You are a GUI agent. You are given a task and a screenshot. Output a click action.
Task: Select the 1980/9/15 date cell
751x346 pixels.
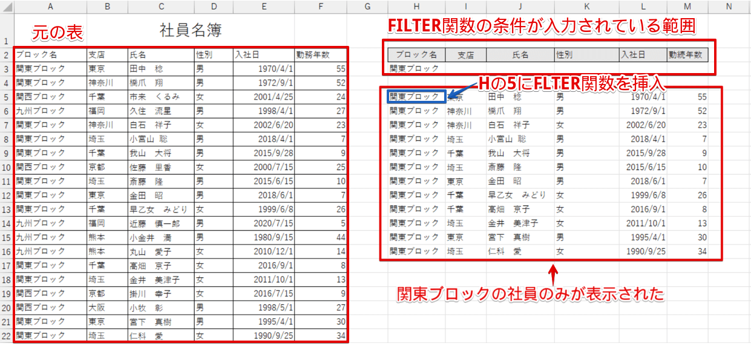tap(263, 237)
